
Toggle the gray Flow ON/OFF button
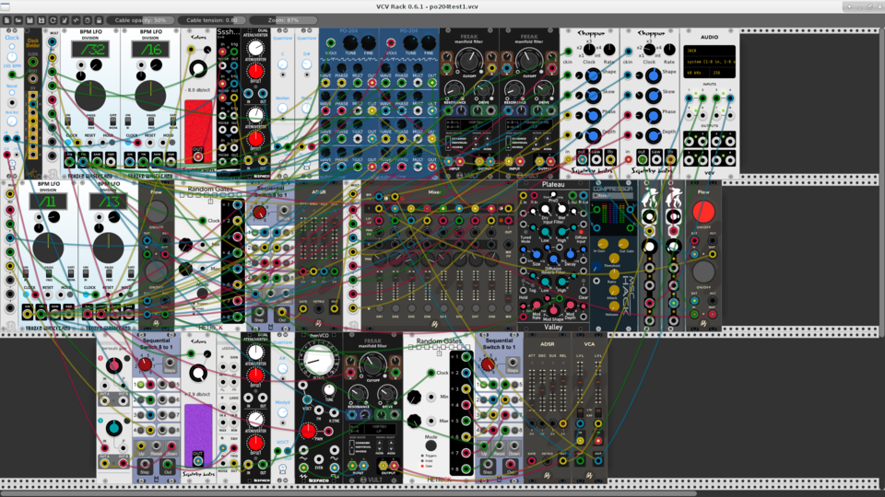pos(703,272)
